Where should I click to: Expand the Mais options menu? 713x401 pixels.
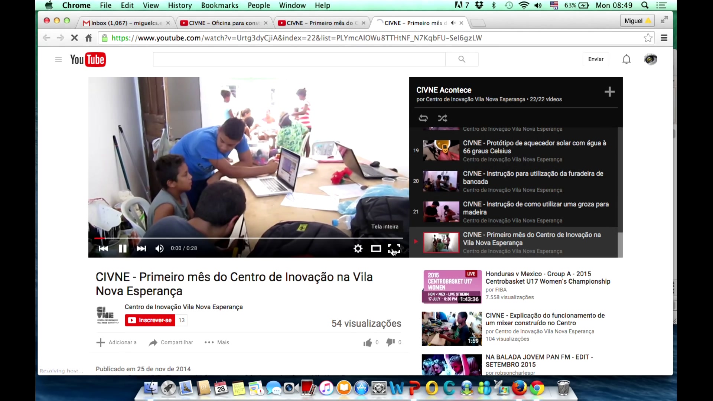click(216, 342)
